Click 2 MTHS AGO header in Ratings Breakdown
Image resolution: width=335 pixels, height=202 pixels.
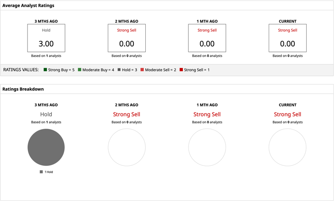(x=126, y=105)
